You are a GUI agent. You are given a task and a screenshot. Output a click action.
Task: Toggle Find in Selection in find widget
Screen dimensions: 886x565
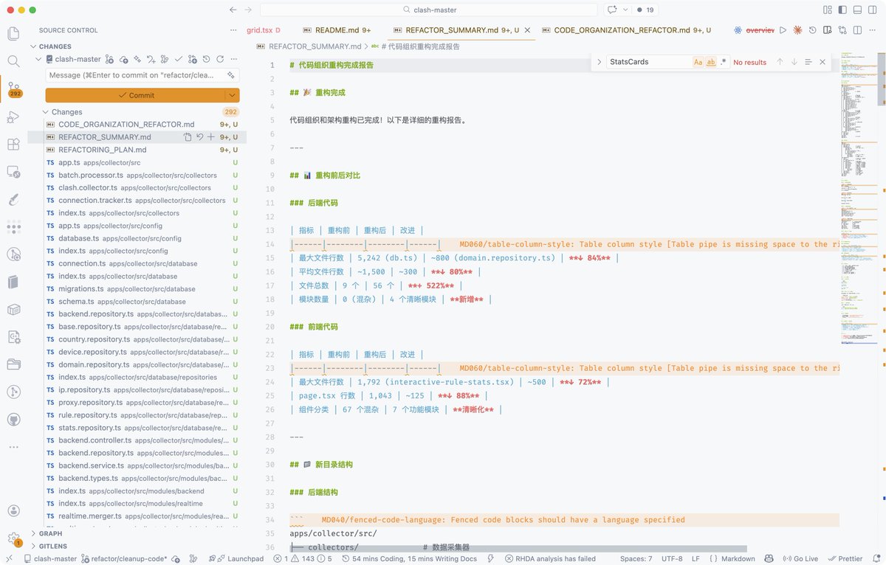[x=808, y=62]
